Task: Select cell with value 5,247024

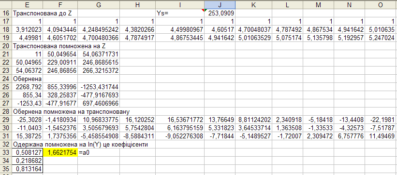Action: coord(381,38)
